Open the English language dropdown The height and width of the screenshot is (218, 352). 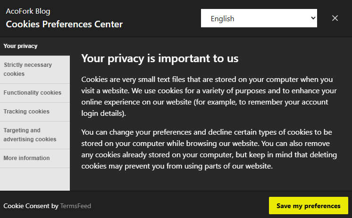point(259,18)
